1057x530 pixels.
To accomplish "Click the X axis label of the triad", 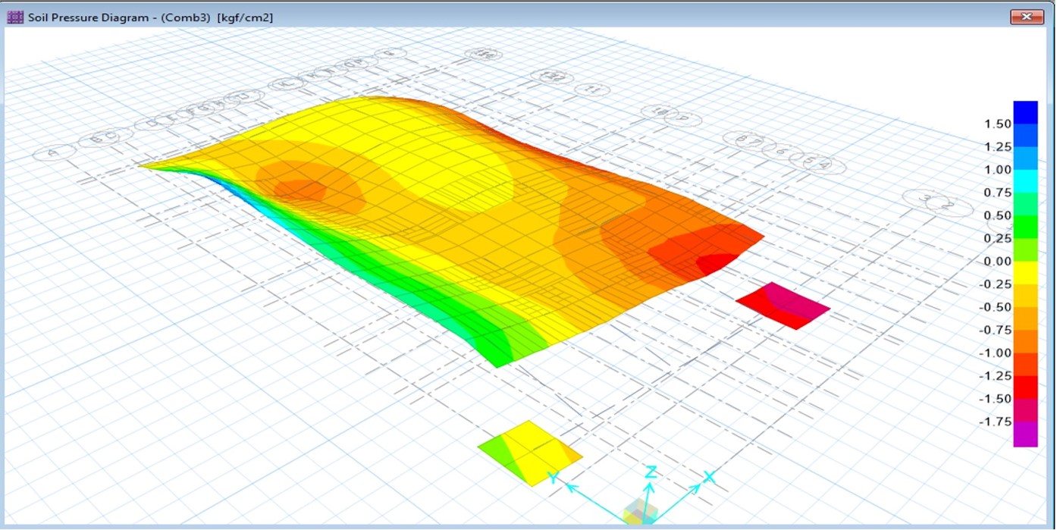I will 709,477.
